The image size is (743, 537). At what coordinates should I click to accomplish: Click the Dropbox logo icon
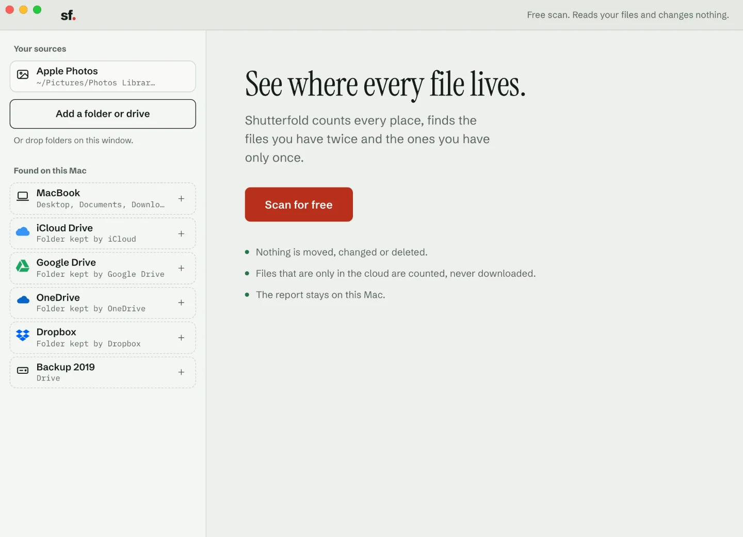click(23, 335)
